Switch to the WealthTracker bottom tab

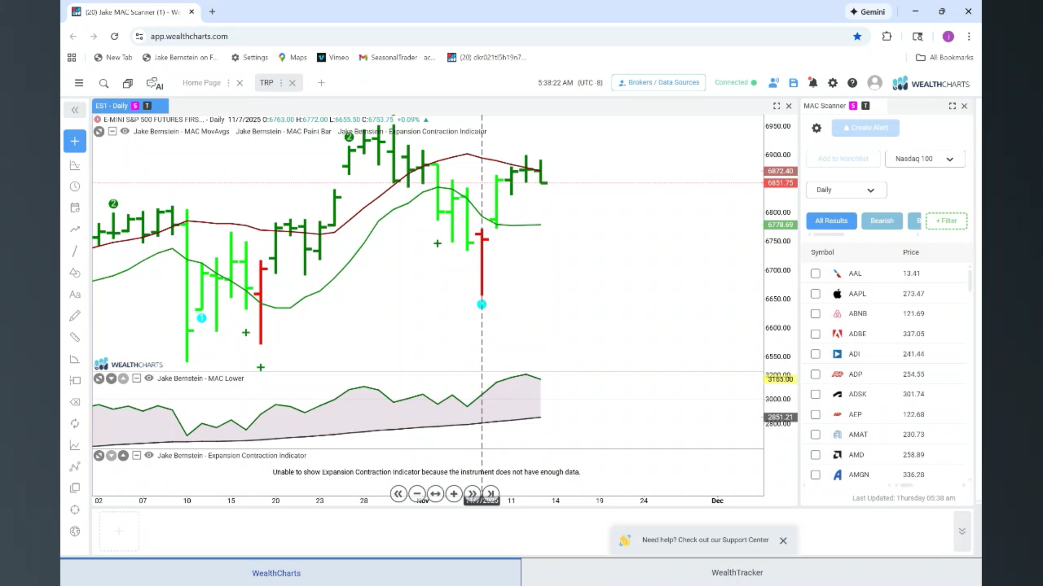[x=737, y=572]
